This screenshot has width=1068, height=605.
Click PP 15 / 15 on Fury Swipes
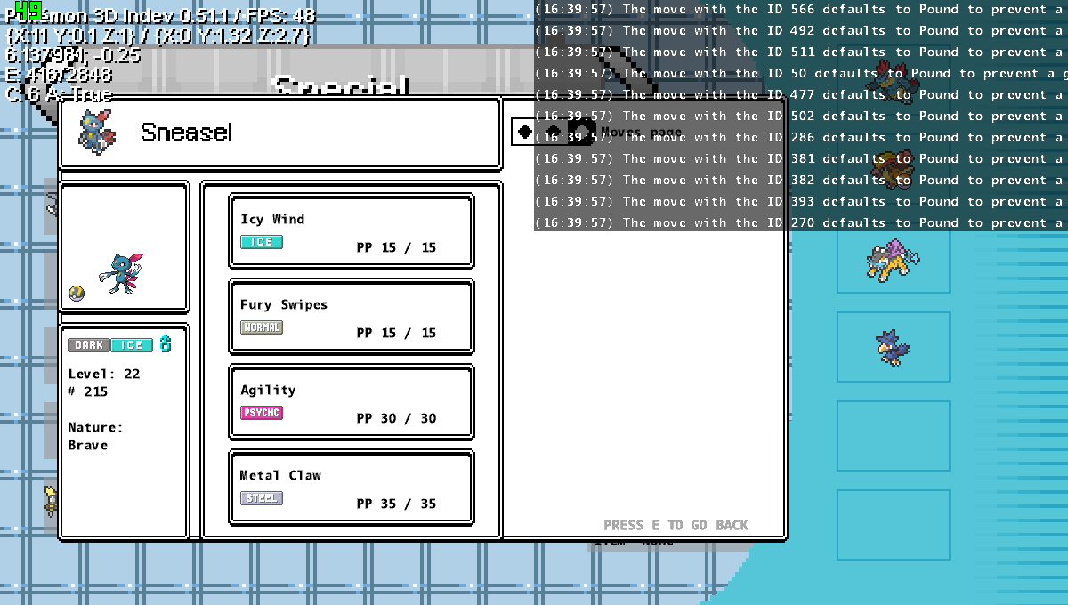(396, 333)
